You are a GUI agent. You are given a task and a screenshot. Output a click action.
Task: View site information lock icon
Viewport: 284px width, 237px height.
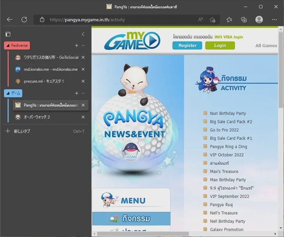(x=42, y=19)
